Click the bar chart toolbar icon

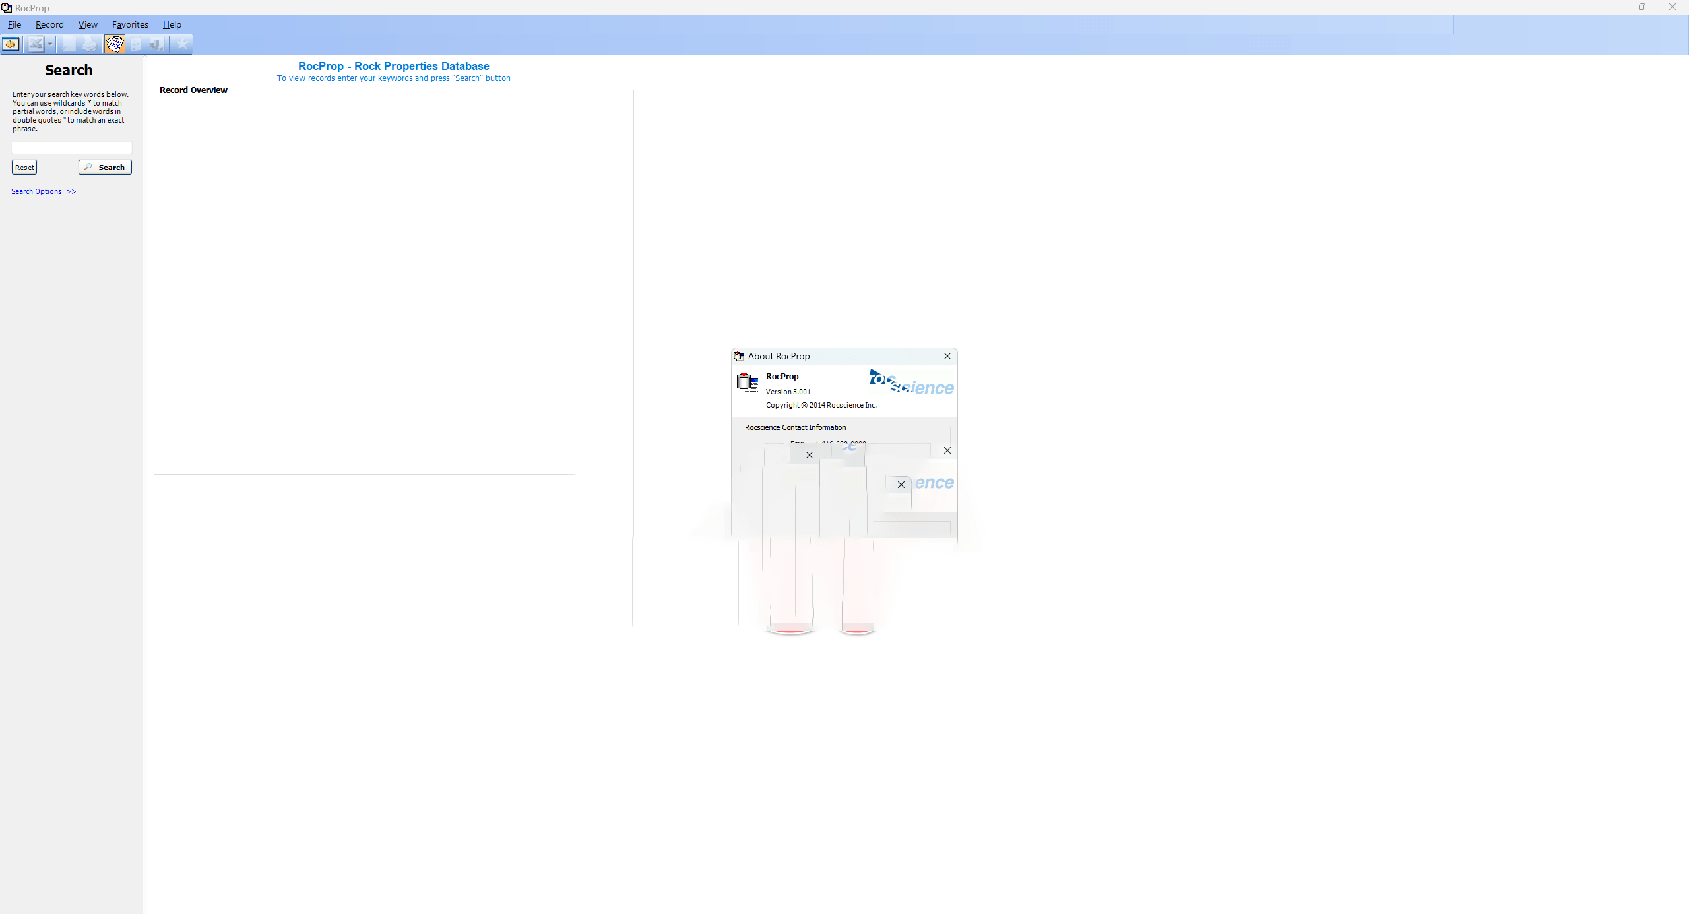157,44
